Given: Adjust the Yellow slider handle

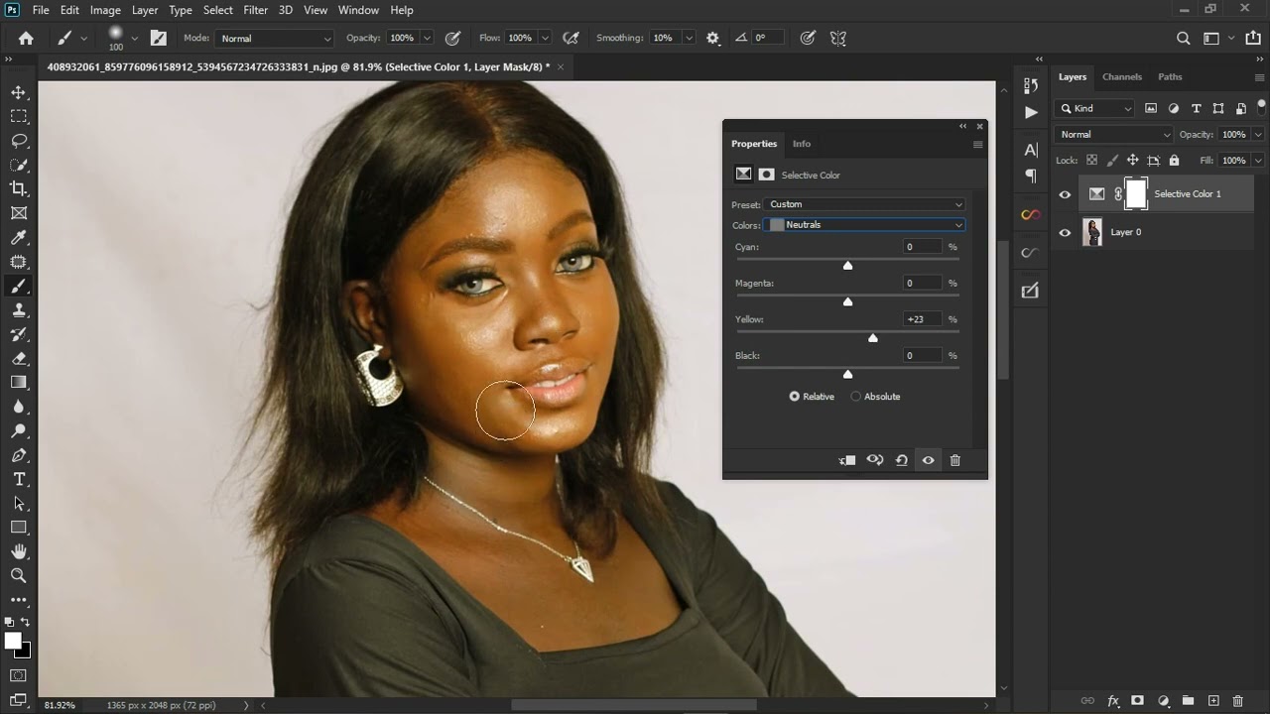Looking at the screenshot, I should (x=873, y=338).
